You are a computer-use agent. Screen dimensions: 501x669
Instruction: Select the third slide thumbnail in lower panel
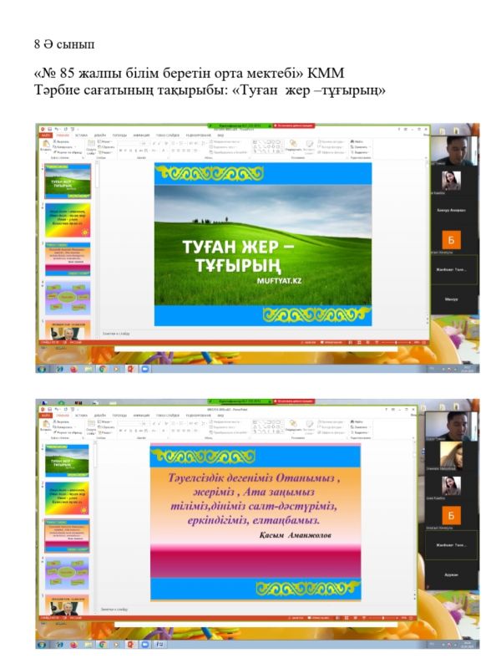click(68, 534)
